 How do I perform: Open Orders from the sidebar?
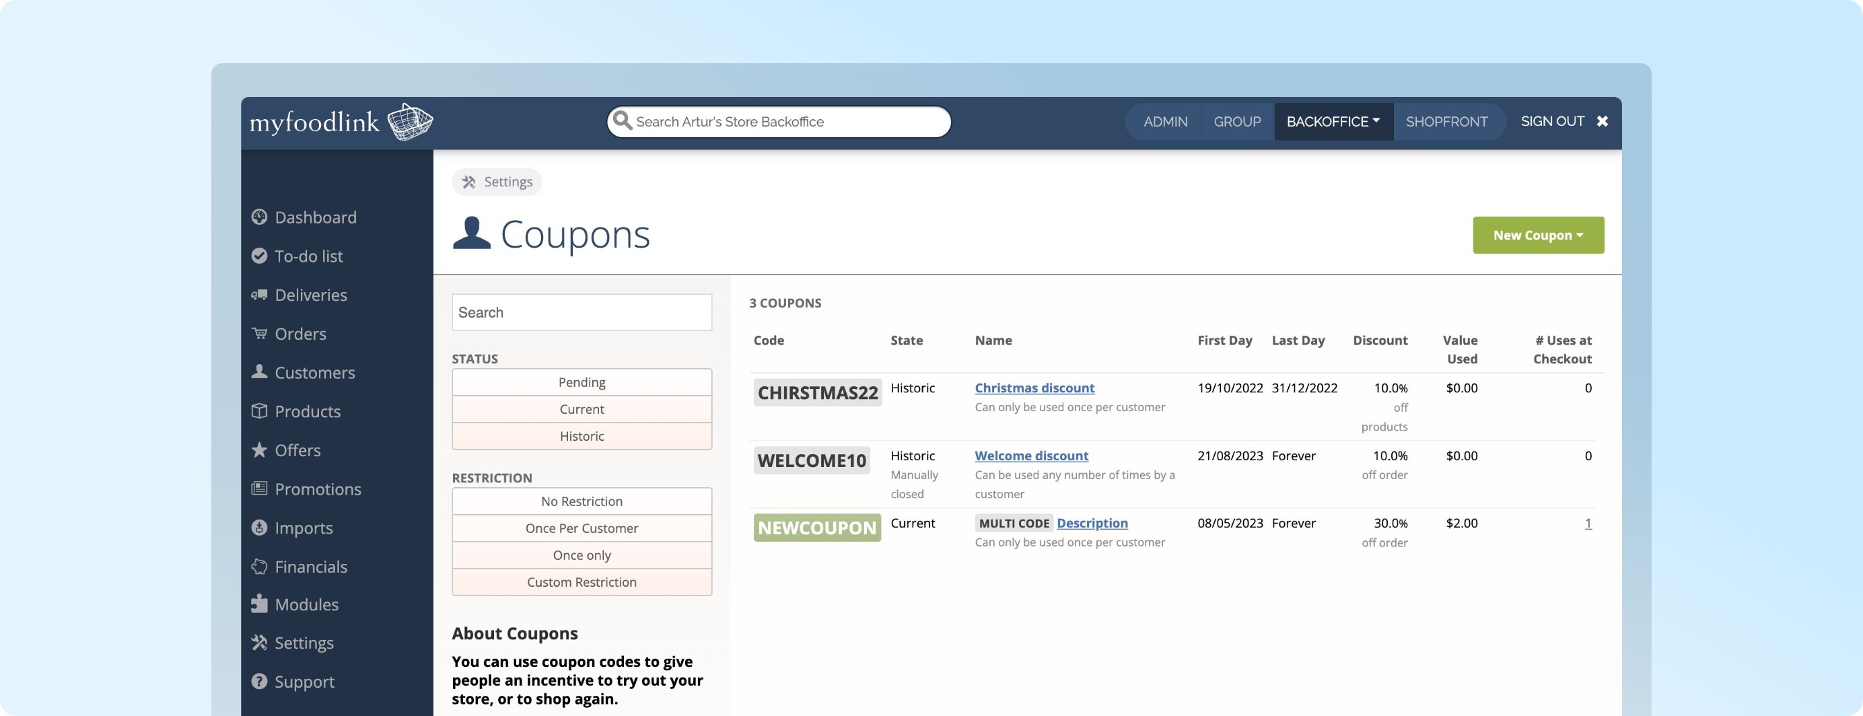[x=300, y=333]
